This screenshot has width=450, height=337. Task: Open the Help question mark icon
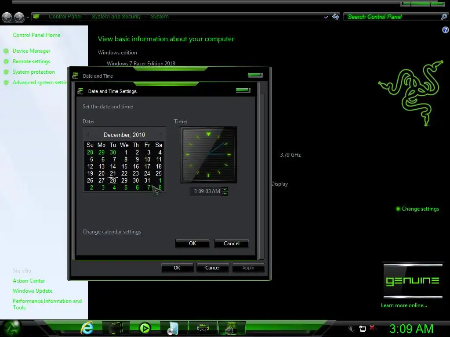click(x=446, y=30)
